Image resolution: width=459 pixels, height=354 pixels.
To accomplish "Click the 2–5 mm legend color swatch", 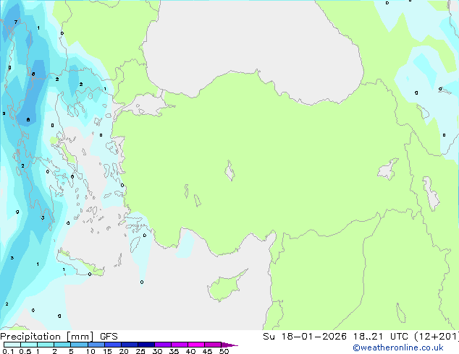I will (62, 345).
